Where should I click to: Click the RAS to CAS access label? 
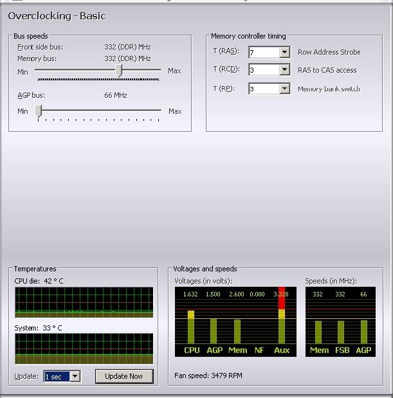tap(327, 70)
